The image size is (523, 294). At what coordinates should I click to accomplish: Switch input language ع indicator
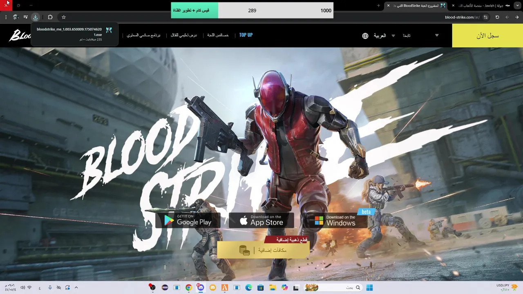[40, 288]
